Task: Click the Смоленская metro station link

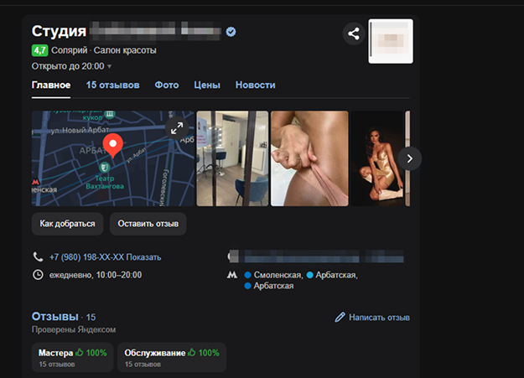Action: [x=278, y=275]
